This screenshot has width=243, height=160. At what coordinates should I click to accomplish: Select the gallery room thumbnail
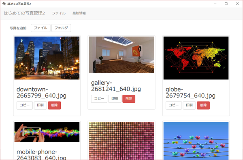tap(122, 55)
